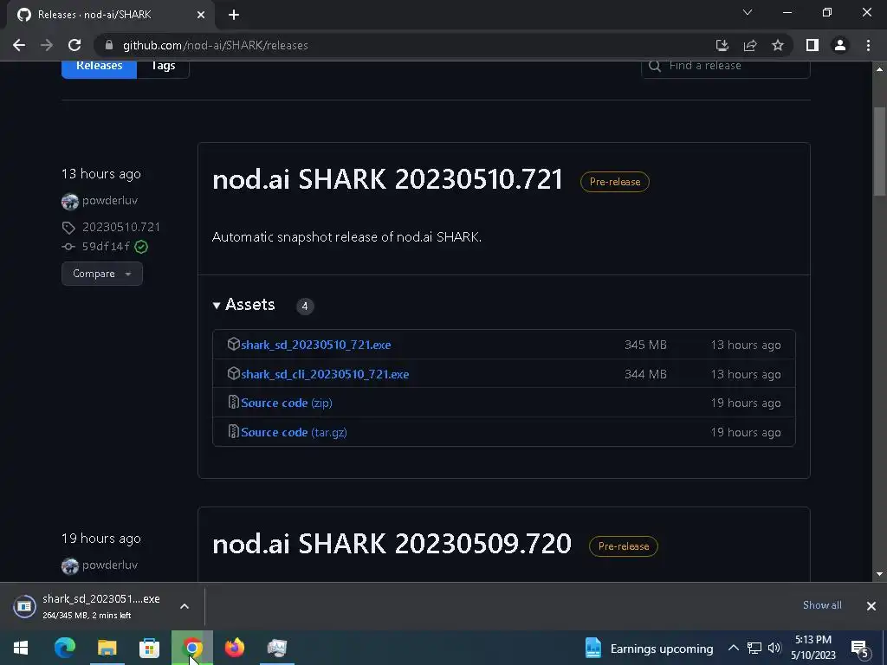Screen dimensions: 887x665
Task: Show commit status green checkmark
Action: click(141, 247)
